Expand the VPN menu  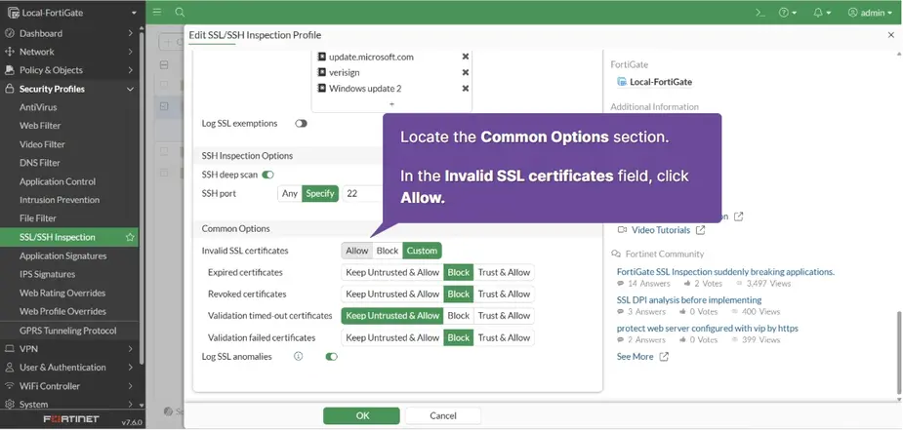[x=130, y=348]
